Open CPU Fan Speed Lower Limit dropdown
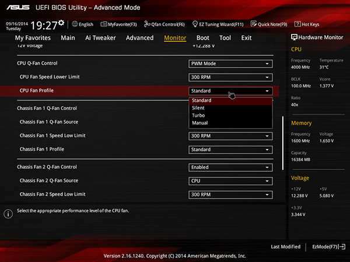 click(x=230, y=77)
